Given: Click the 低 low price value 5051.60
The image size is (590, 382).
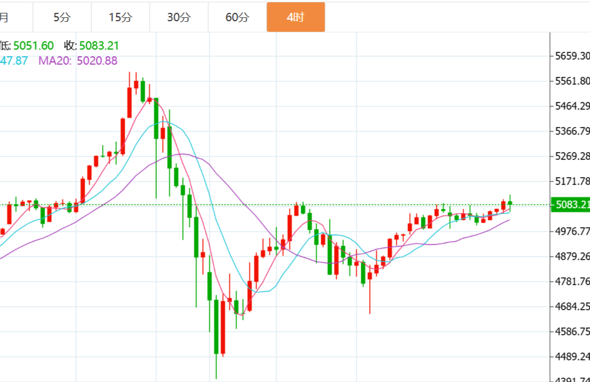Looking at the screenshot, I should [x=33, y=46].
